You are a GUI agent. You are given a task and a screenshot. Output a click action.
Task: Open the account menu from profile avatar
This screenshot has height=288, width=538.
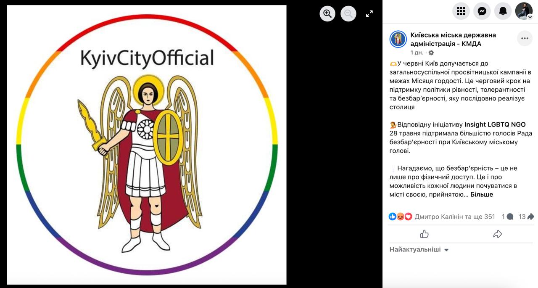pos(524,11)
